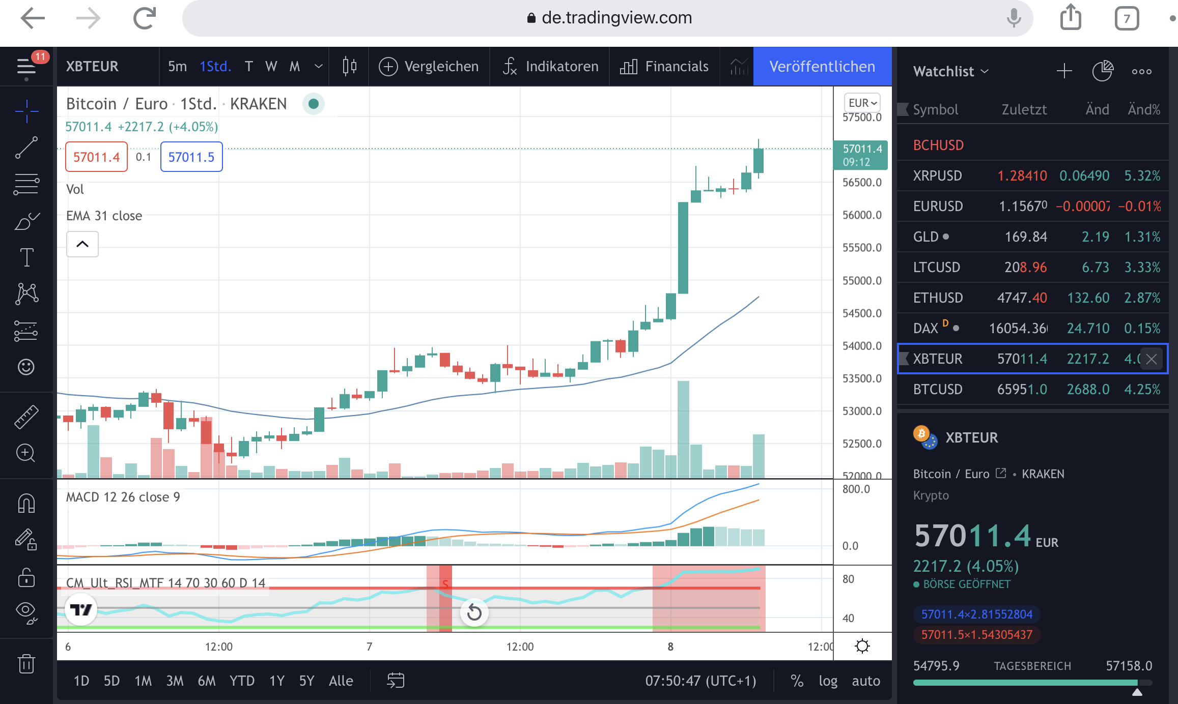Select XRPUSD in the watchlist
The width and height of the screenshot is (1178, 704).
click(x=1032, y=175)
